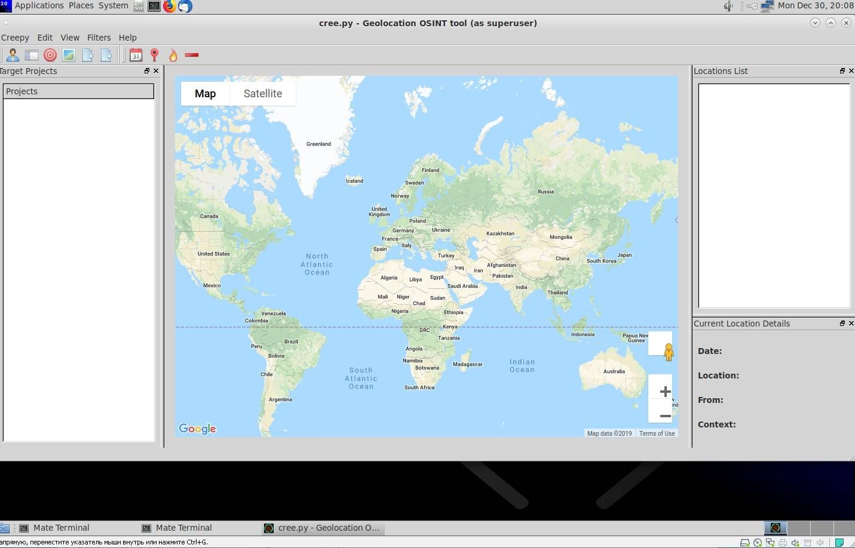The height and width of the screenshot is (548, 855).
Task: Switch map to Satellite view
Action: 263,94
